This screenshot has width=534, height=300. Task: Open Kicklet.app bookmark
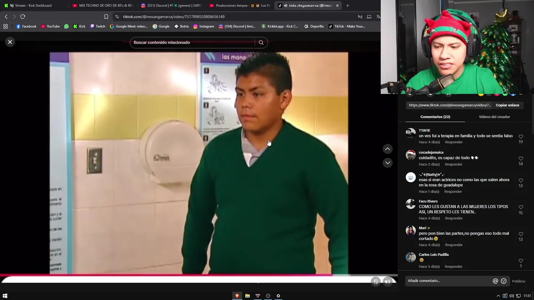coord(280,26)
